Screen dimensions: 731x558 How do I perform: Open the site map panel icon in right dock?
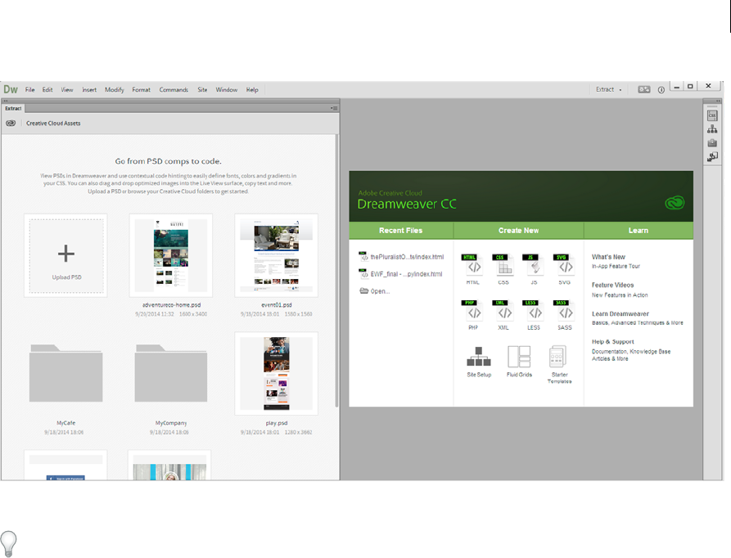point(712,129)
